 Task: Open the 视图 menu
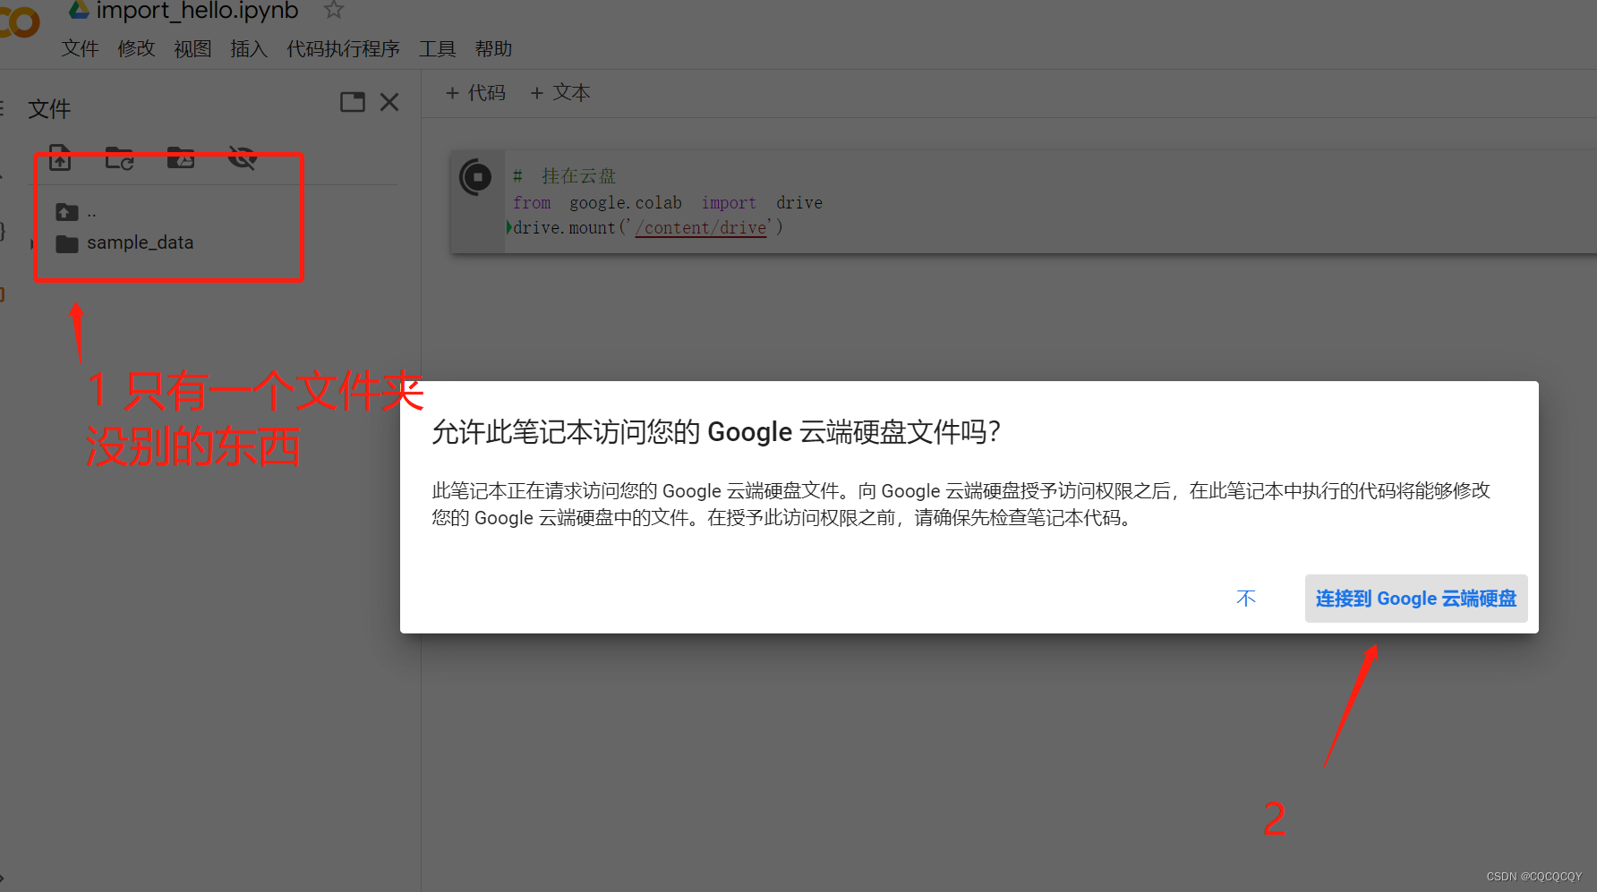[192, 48]
